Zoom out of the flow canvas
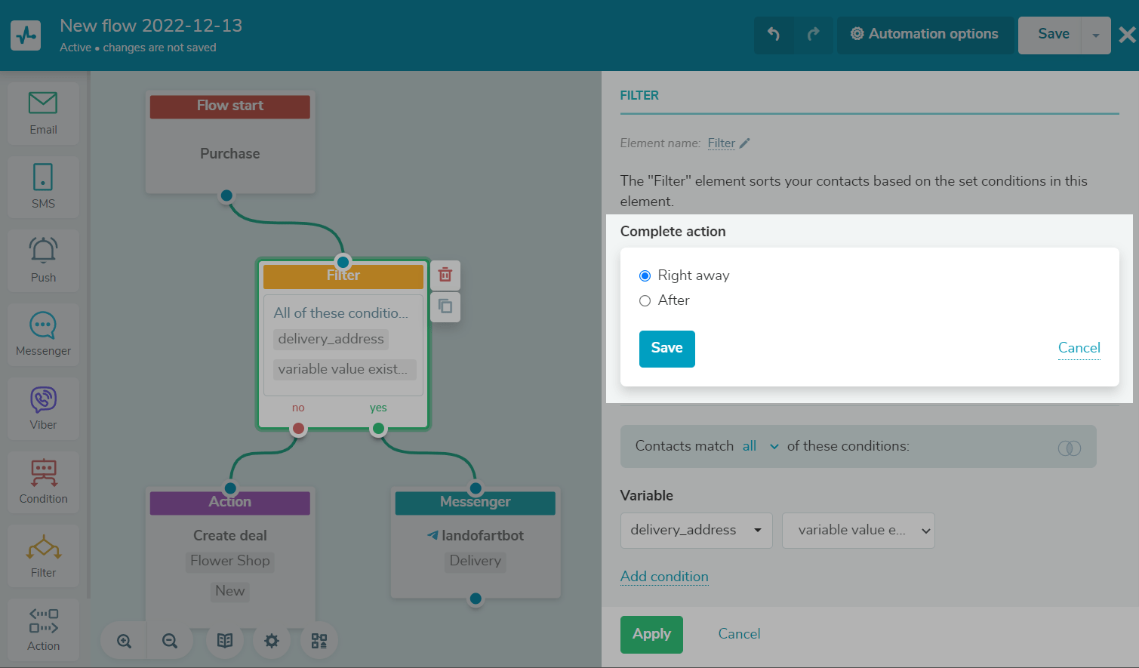 coord(170,641)
